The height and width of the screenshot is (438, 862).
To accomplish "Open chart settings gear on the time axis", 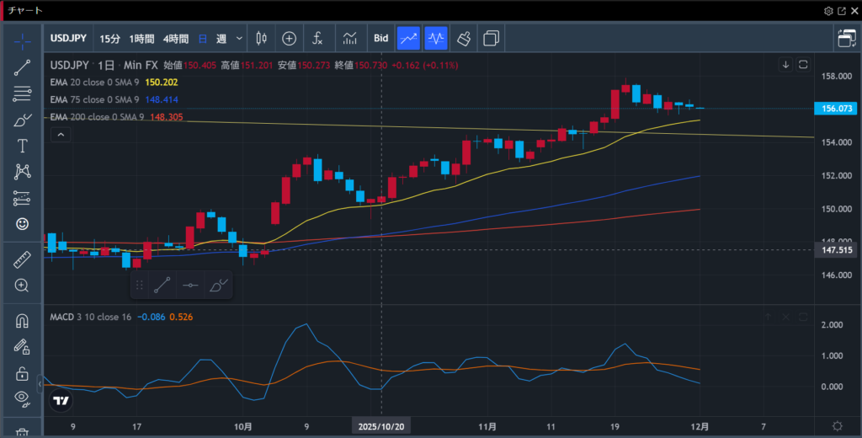I will tap(837, 426).
